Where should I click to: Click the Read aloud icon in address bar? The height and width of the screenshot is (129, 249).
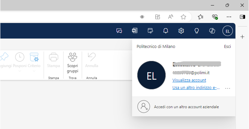(x=171, y=17)
